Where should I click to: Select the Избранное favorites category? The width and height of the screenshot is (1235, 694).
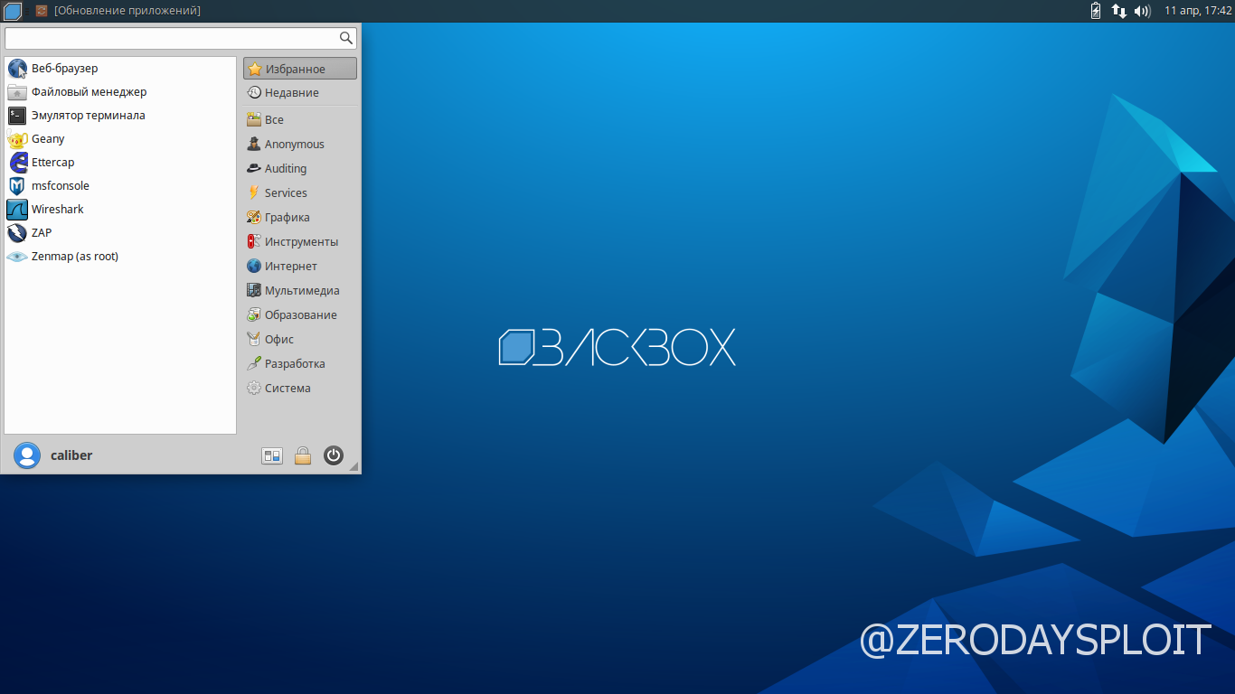click(300, 69)
